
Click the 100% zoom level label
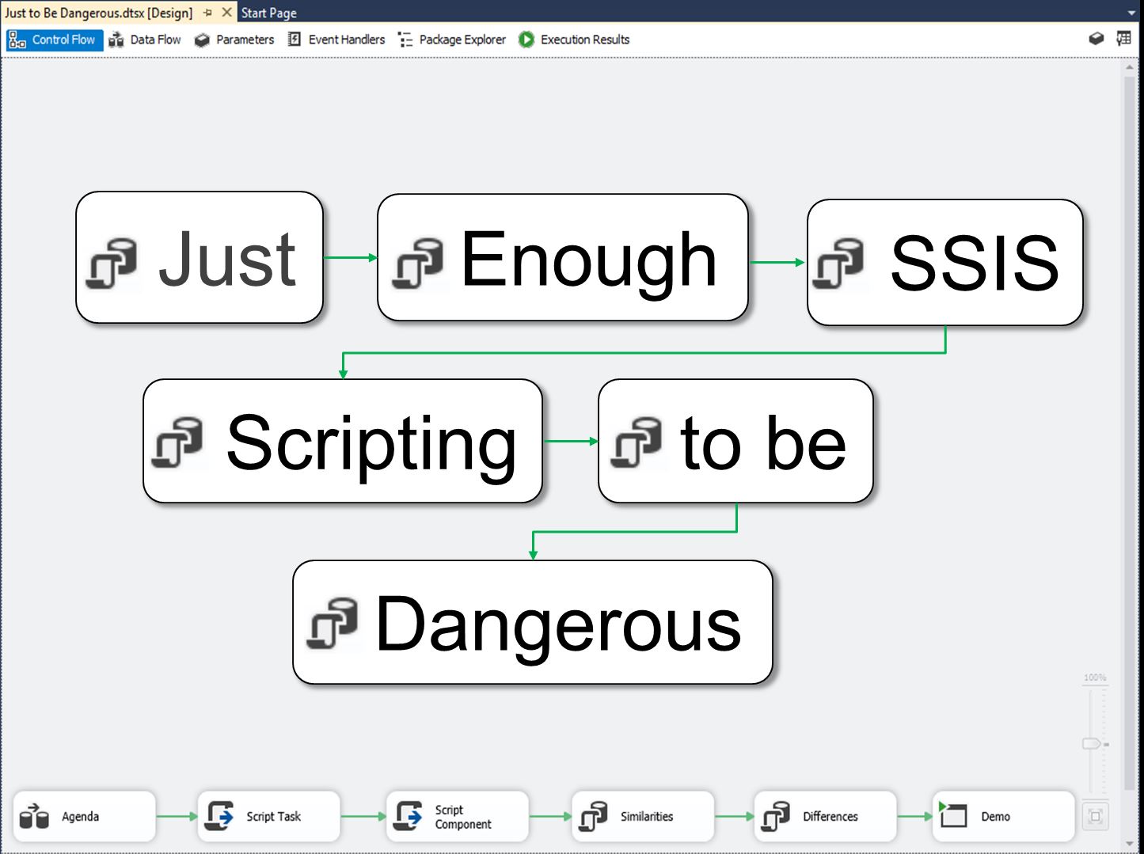[1095, 678]
